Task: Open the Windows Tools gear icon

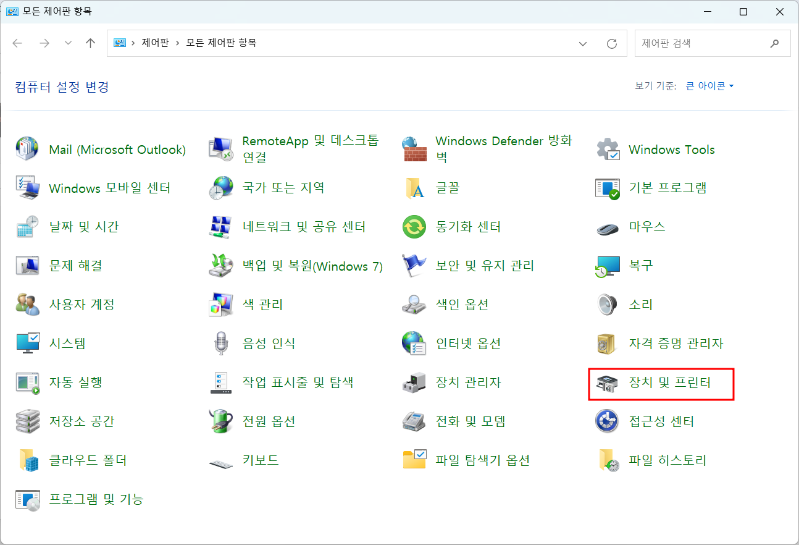Action: 608,150
